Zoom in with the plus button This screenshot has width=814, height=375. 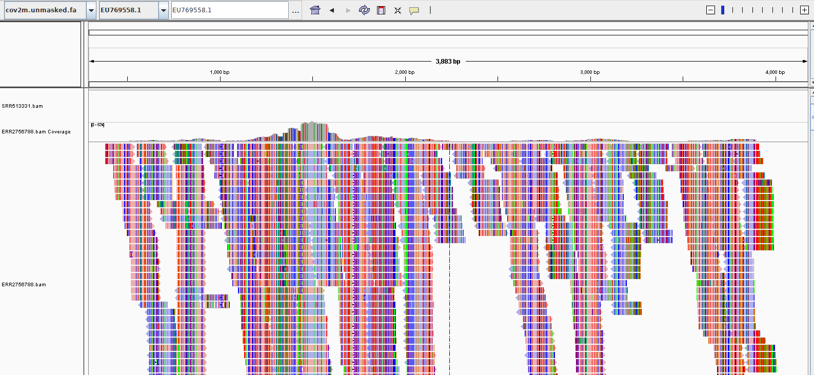click(804, 10)
